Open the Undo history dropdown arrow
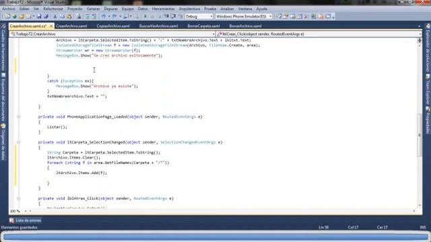Screen dimensions: 431x242 tap(109, 16)
